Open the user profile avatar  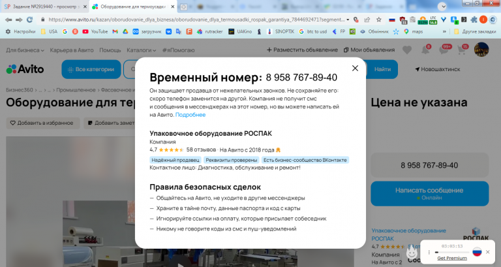[x=481, y=50]
